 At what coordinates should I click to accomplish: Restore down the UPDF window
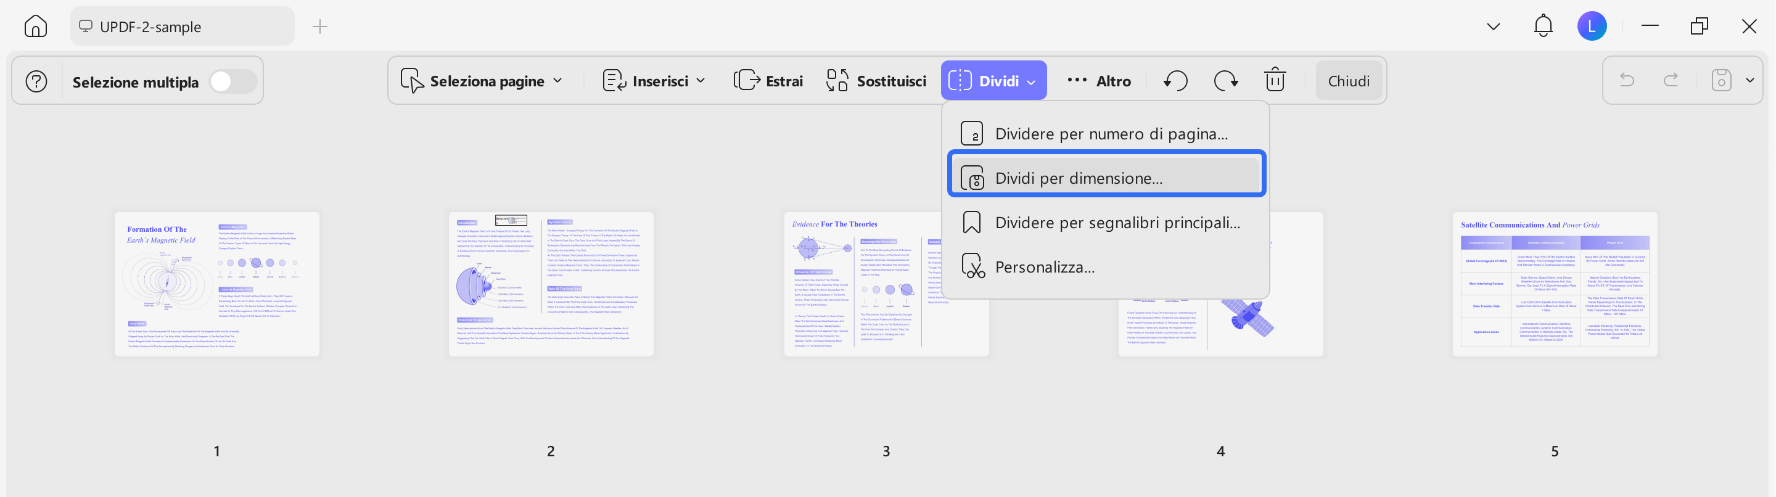tap(1700, 26)
